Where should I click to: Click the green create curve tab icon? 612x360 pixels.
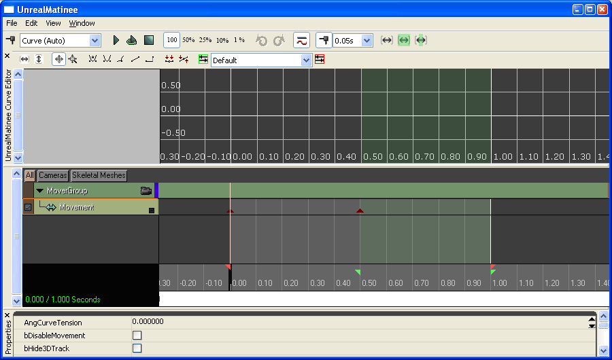(203, 59)
